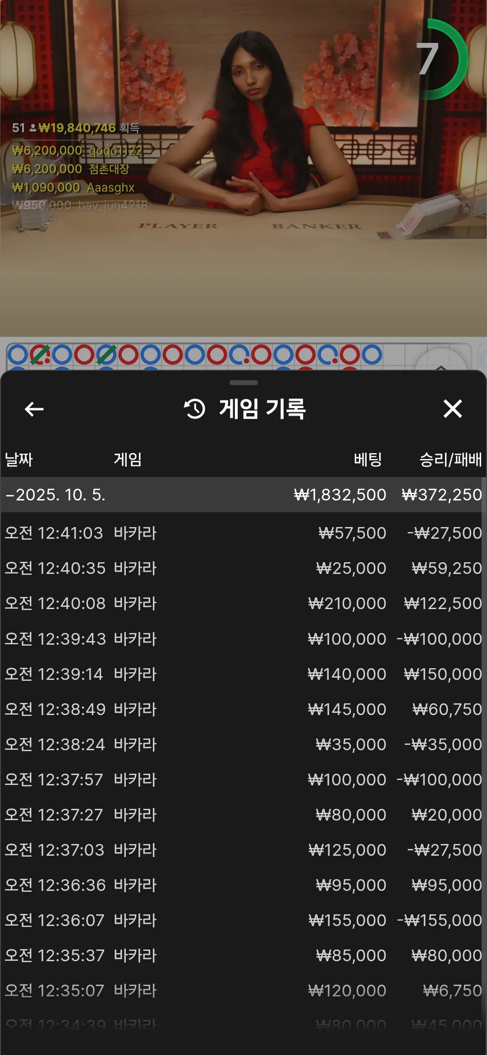Tap the 승리/패배 column header
This screenshot has height=1055, width=487.
pyautogui.click(x=450, y=459)
